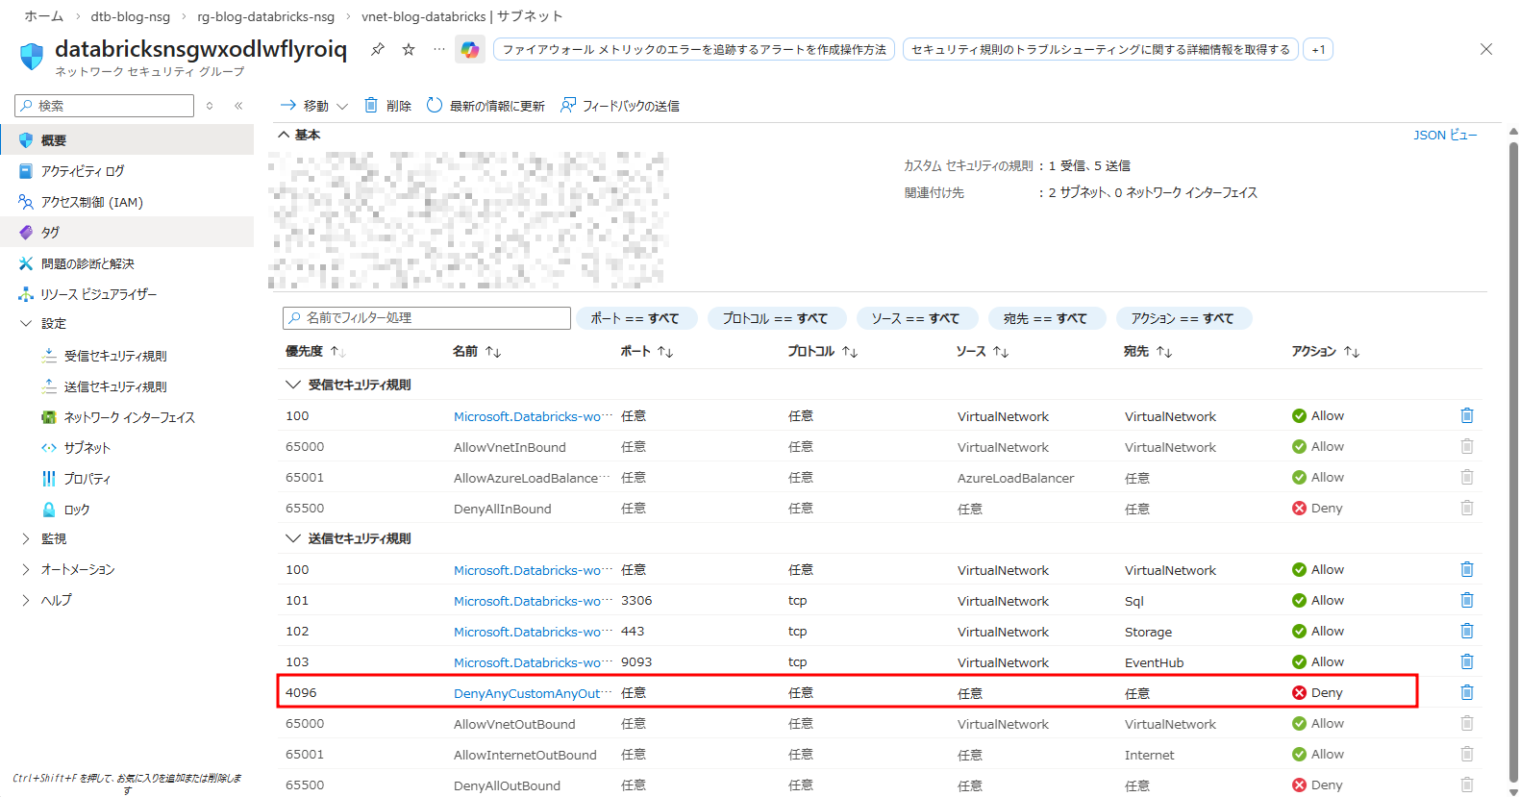Open アクティビティ ログ in the sidebar
The height and width of the screenshot is (797, 1519).
tap(82, 171)
